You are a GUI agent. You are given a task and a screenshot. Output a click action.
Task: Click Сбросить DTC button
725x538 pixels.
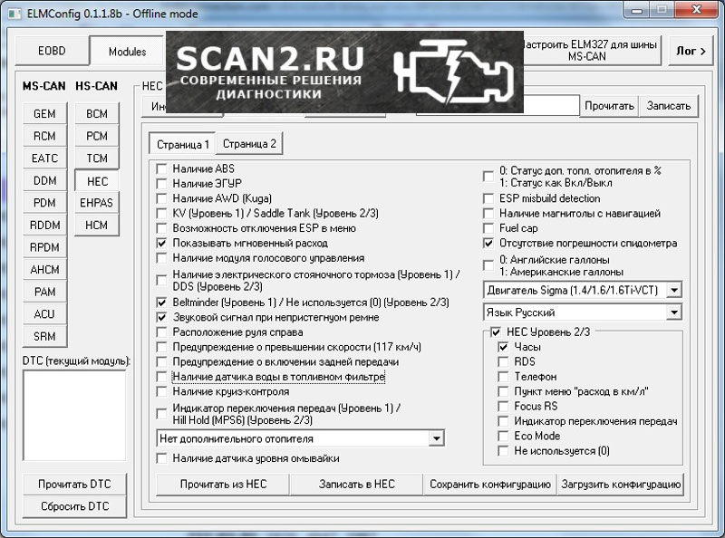[x=74, y=506]
